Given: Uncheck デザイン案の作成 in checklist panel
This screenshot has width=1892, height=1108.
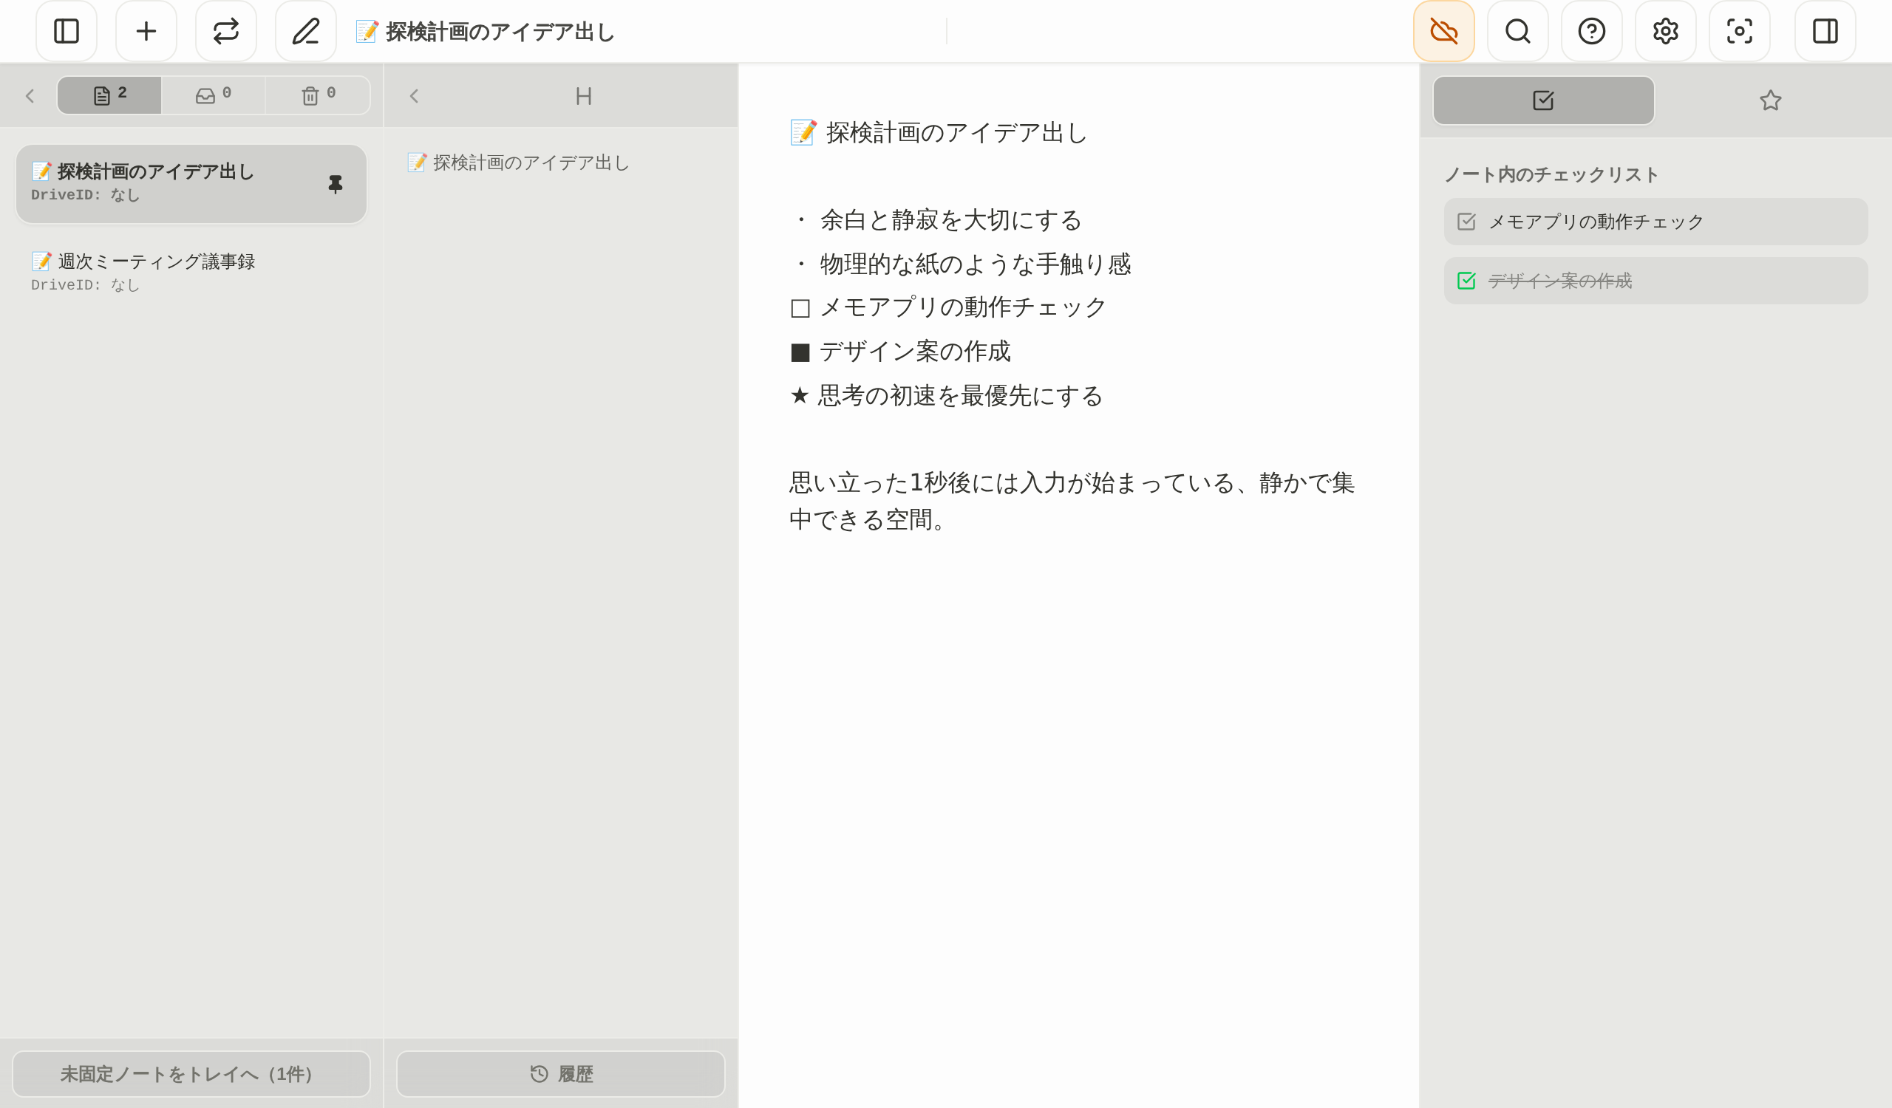Looking at the screenshot, I should tap(1466, 281).
